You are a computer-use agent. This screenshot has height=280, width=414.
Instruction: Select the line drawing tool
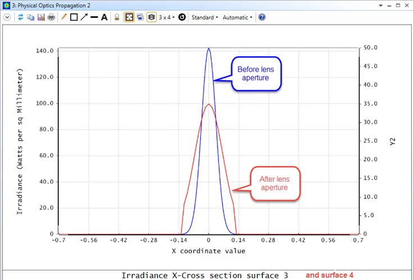click(x=94, y=17)
